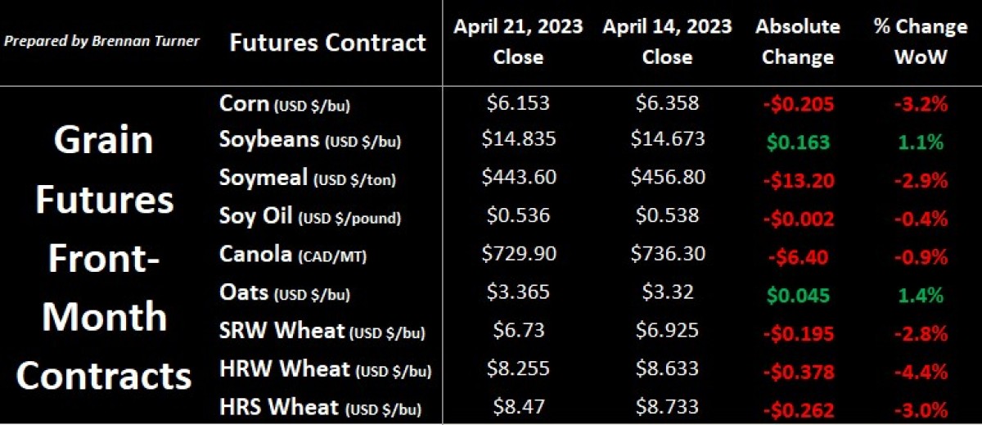Click the % Change WoW header
Screen dimensions: 982x425
point(920,42)
